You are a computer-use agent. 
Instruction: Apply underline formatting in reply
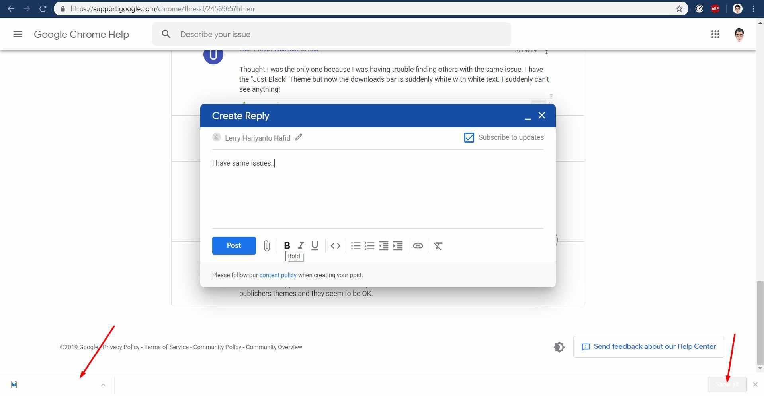(x=315, y=245)
